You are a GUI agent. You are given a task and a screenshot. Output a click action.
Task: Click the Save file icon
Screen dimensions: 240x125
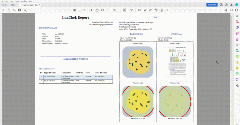click(x=3, y=10)
